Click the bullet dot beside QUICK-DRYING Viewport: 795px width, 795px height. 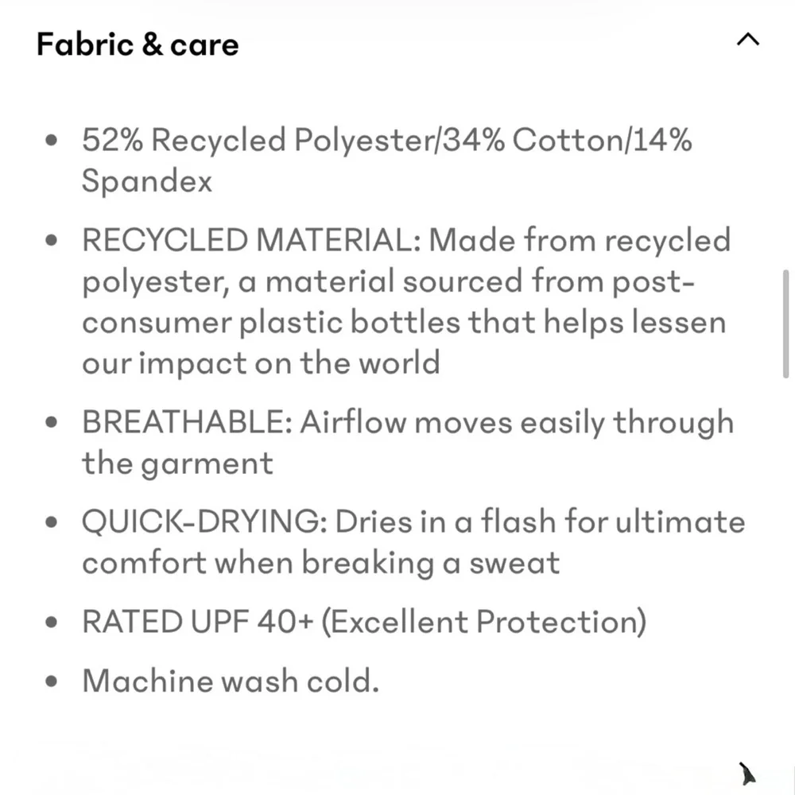tap(52, 523)
